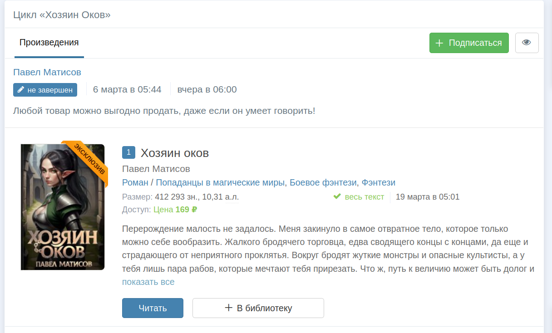Expand description with показать все
The image size is (552, 333).
148,282
